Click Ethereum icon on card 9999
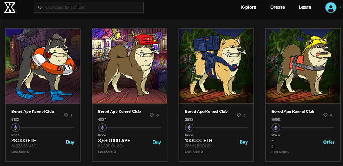Image resolution: width=343 pixels, height=166 pixels. [276, 127]
